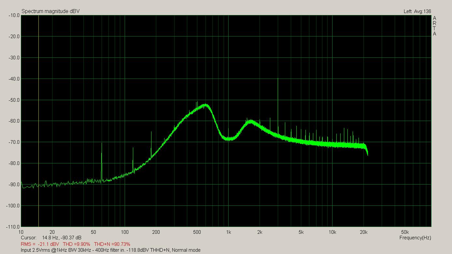The image size is (452, 254).
Task: Click the 1k x-axis label
Action: pos(228,232)
